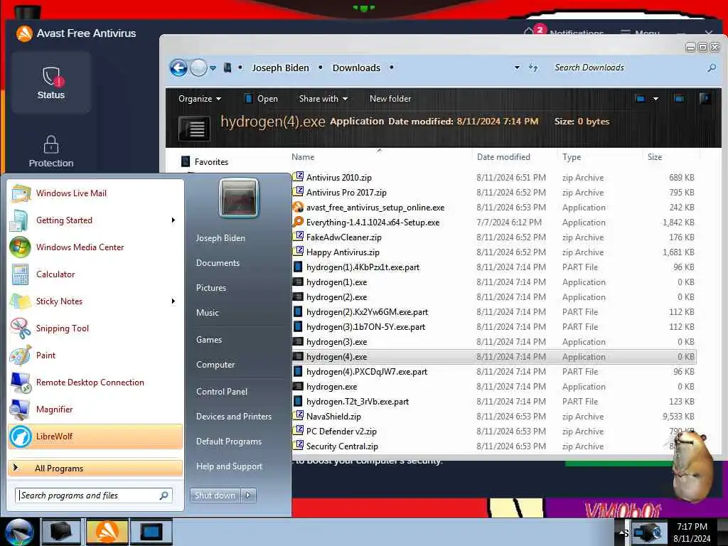Click the Downloads breadcrumb segment
This screenshot has width=728, height=546.
[x=356, y=68]
